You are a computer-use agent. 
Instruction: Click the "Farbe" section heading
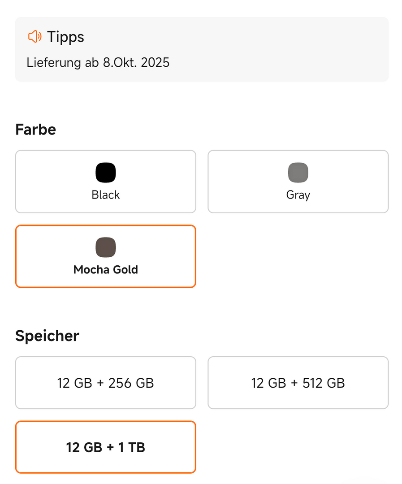click(35, 130)
